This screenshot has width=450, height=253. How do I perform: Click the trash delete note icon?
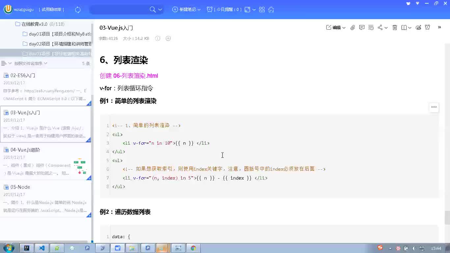(x=395, y=28)
